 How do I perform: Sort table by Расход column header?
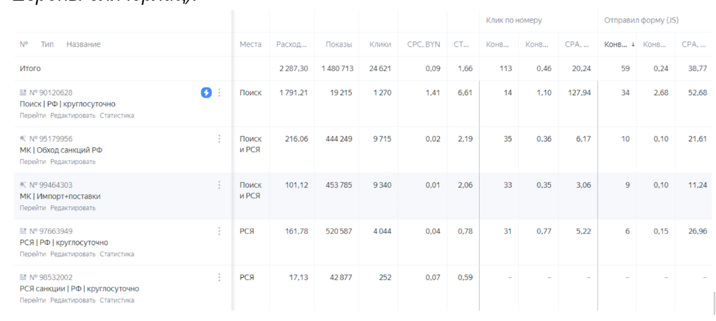291,44
